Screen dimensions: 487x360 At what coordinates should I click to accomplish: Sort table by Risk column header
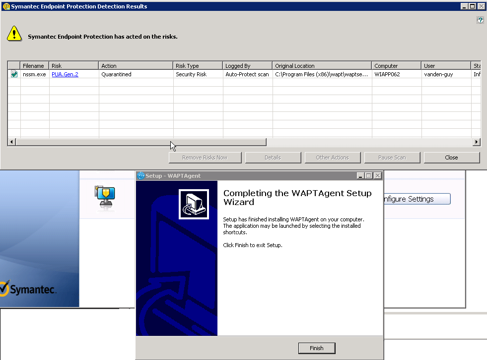tap(73, 66)
